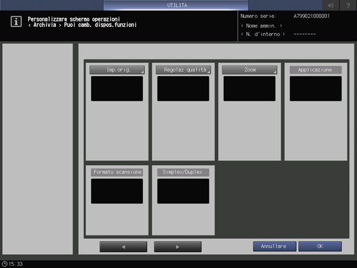This screenshot has height=268, width=357.
Task: Open the Zoom function button
Action: [x=249, y=70]
